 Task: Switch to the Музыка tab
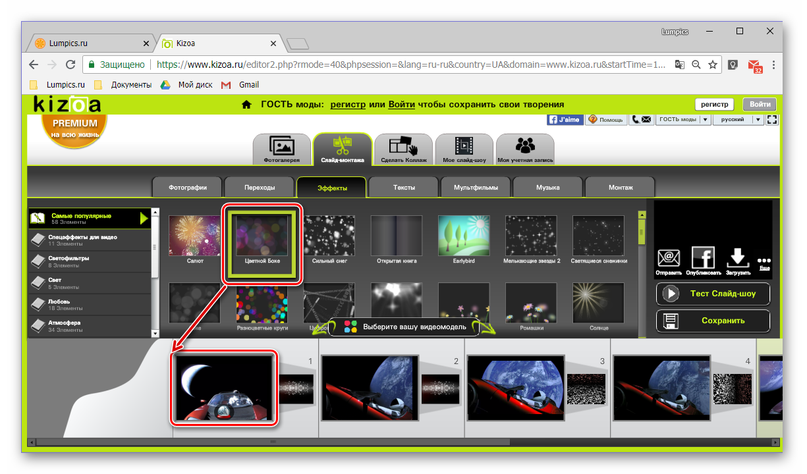tap(547, 187)
